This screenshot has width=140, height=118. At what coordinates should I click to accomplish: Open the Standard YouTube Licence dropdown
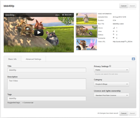(x=111, y=95)
